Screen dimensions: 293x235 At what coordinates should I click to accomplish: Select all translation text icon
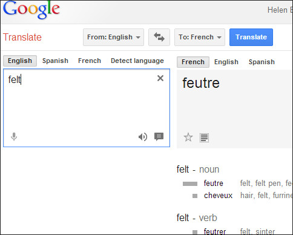(204, 138)
